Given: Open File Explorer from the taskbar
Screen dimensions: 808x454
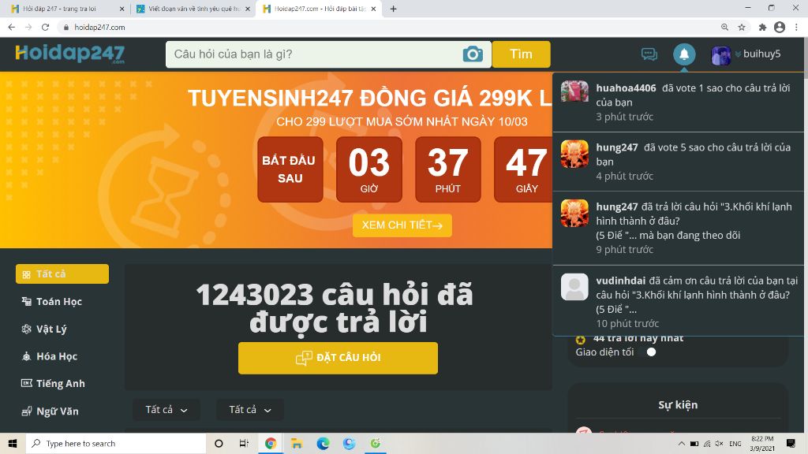Looking at the screenshot, I should 297,443.
